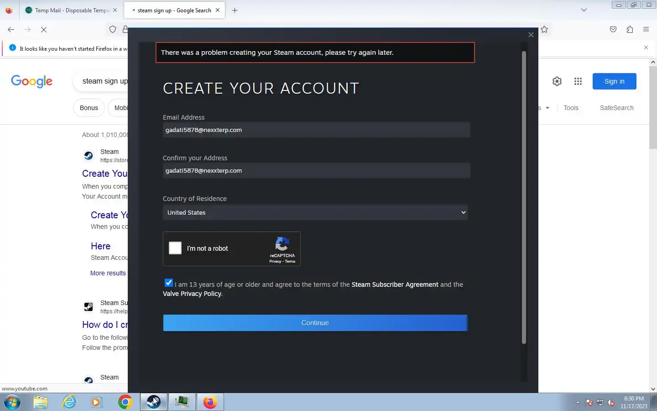Image resolution: width=657 pixels, height=411 pixels.
Task: Open the Firefox application menu
Action: pyautogui.click(x=646, y=30)
